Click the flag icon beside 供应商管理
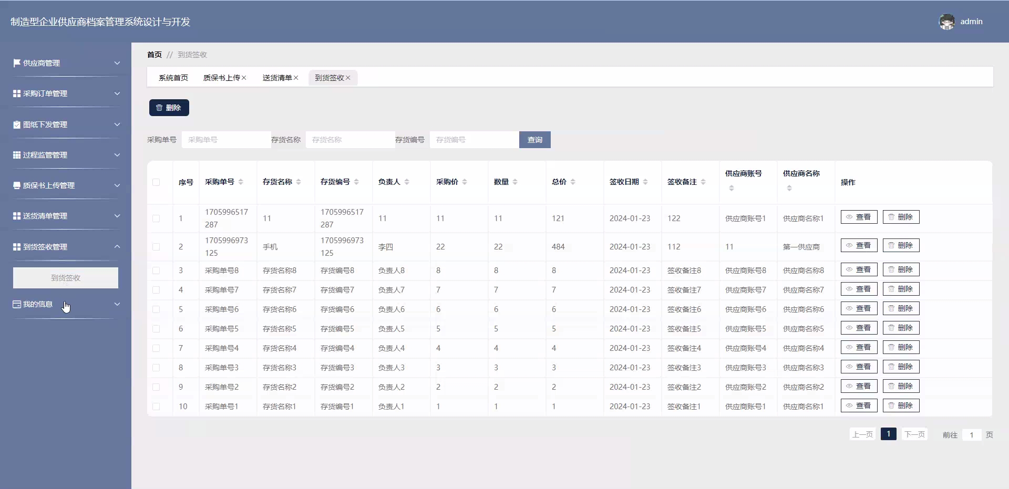The image size is (1009, 489). 17,63
